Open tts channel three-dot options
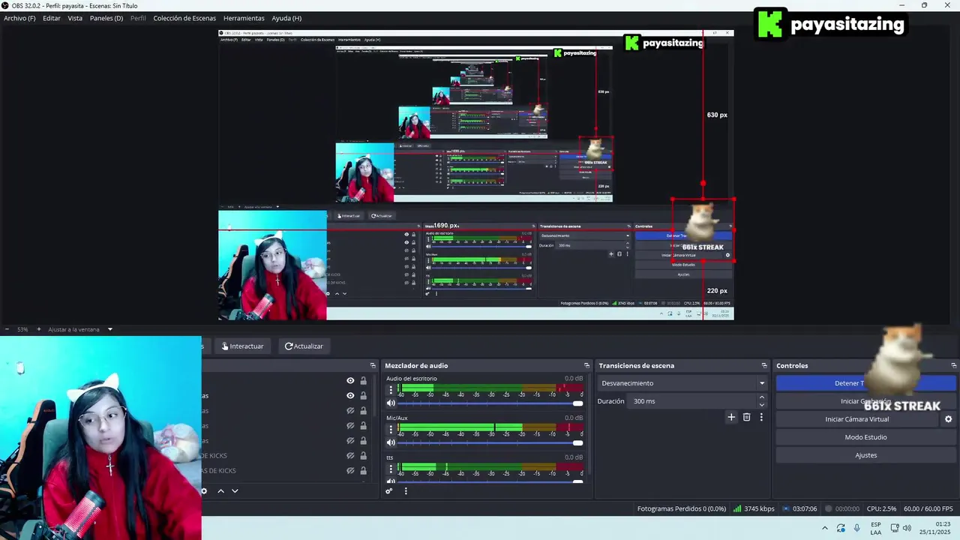The height and width of the screenshot is (540, 960). pos(391,469)
